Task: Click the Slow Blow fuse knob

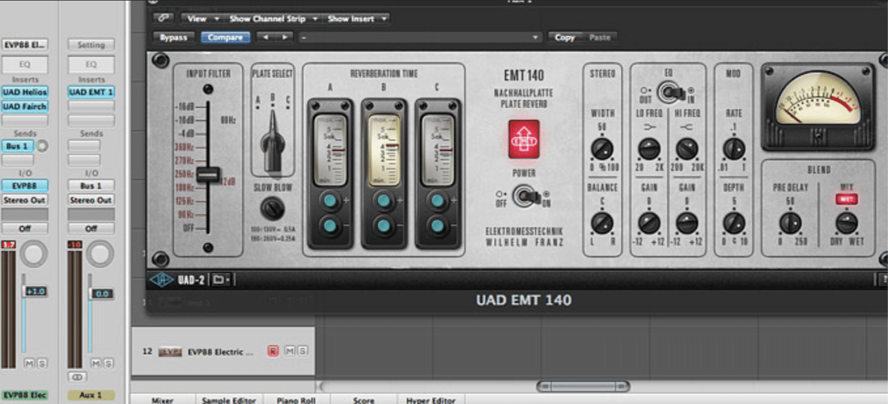Action: click(x=272, y=209)
